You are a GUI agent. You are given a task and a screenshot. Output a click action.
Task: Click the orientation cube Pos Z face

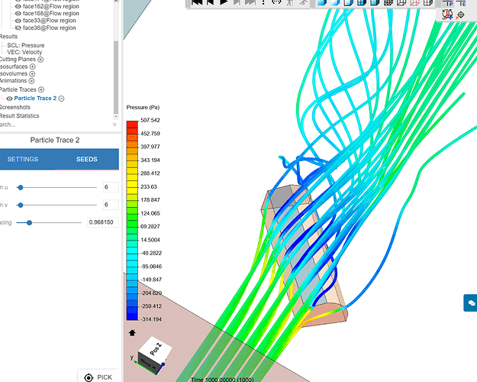click(155, 350)
